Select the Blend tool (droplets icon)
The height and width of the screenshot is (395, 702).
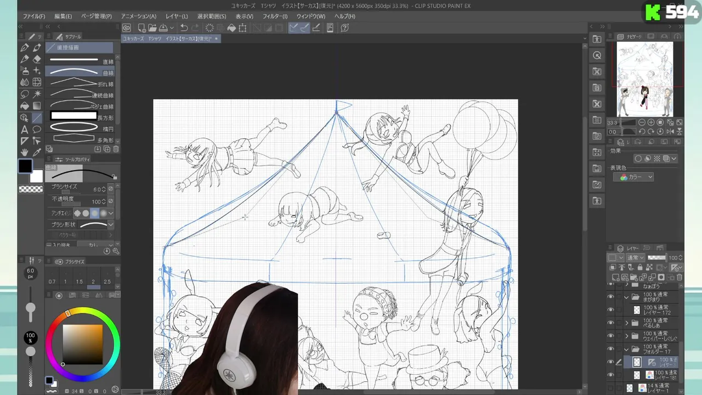[x=24, y=82]
